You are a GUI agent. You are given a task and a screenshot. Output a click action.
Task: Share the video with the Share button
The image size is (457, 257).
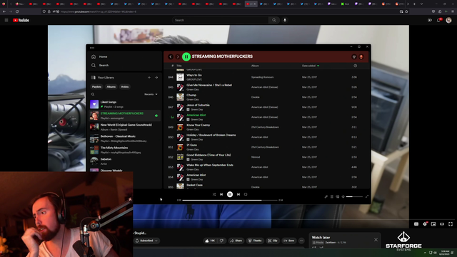(x=236, y=241)
